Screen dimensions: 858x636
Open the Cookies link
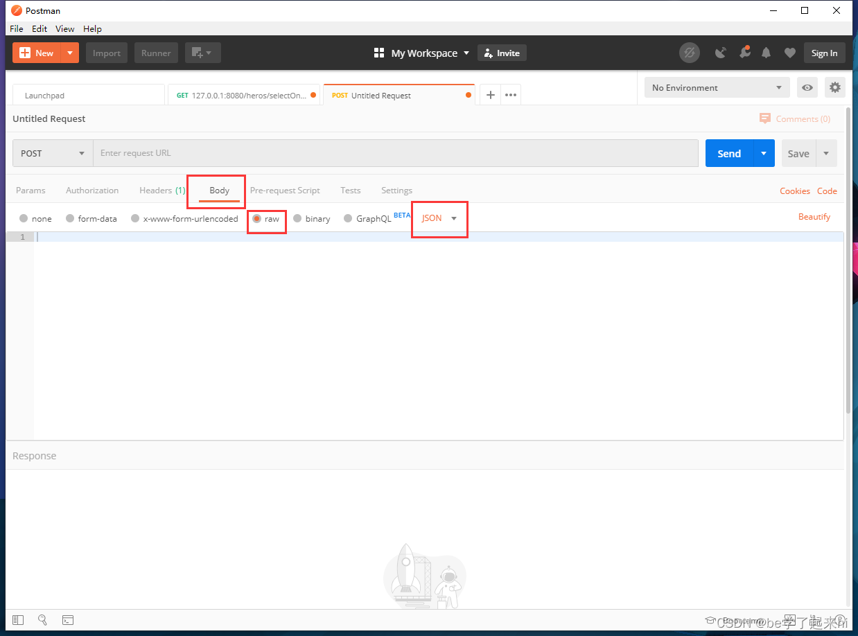[x=794, y=191]
